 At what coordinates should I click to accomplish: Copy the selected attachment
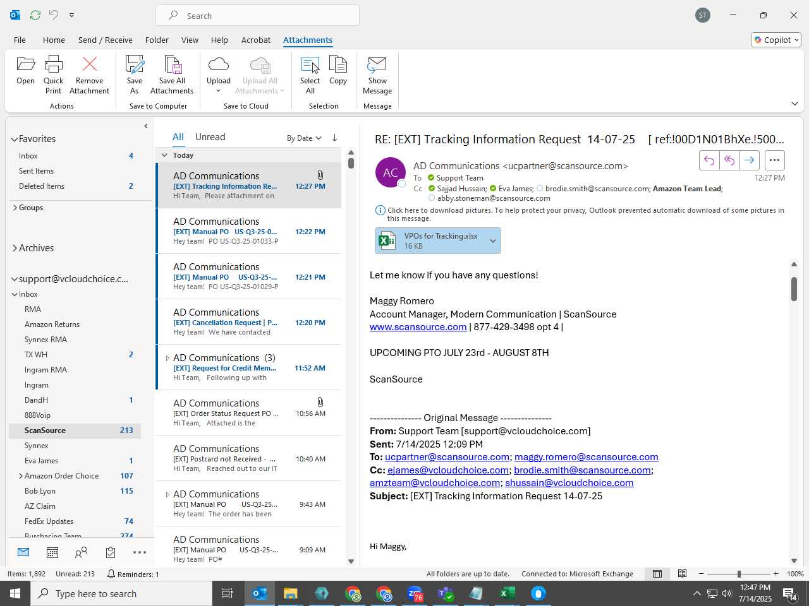(338, 69)
